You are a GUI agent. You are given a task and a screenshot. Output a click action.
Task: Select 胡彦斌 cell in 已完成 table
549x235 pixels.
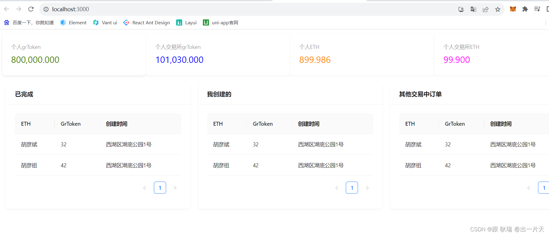click(29, 145)
